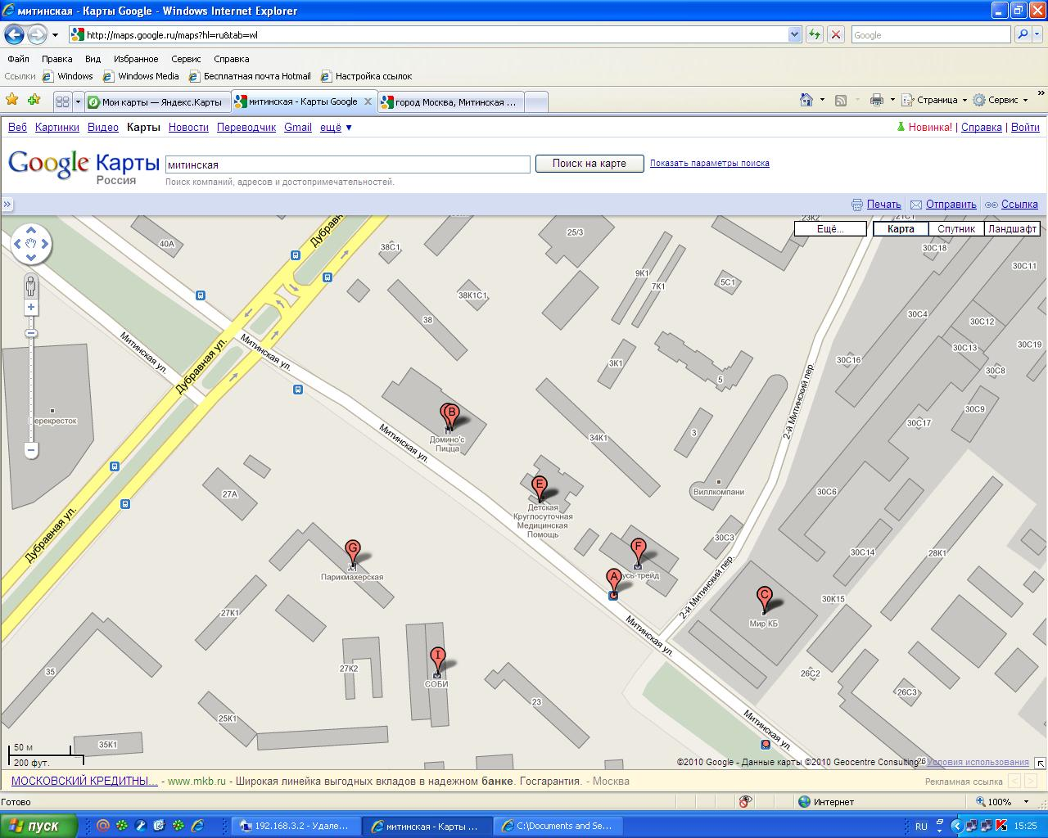Image resolution: width=1048 pixels, height=838 pixels.
Task: Open the Избранное menu
Action: click(x=136, y=59)
